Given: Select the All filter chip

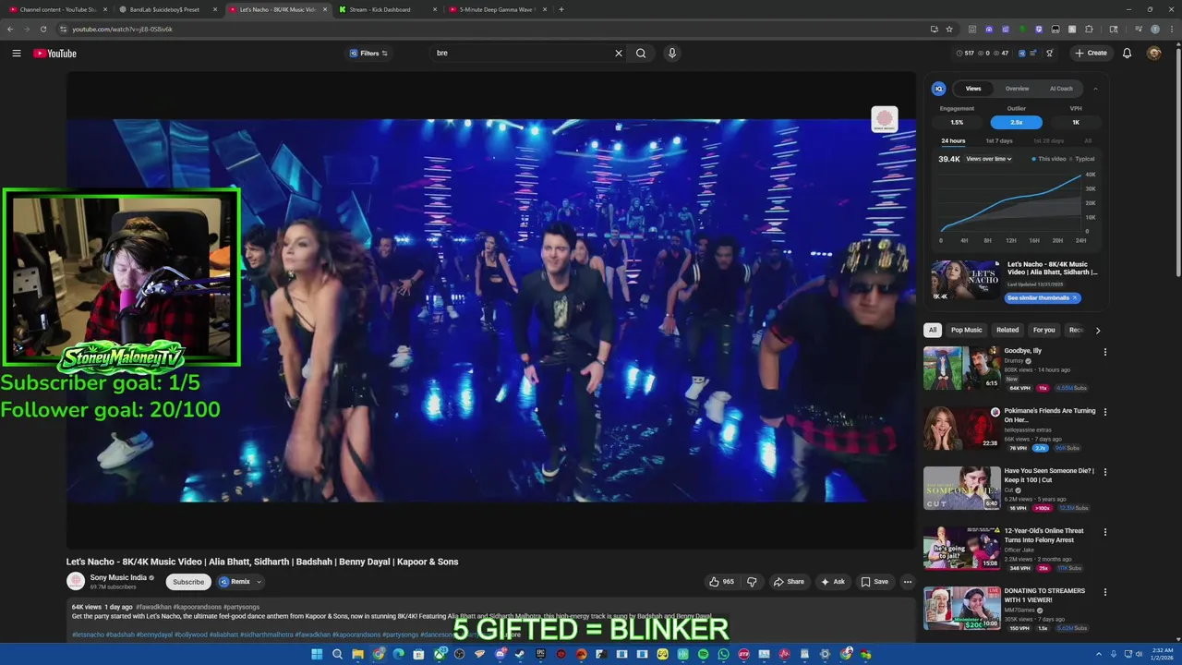Looking at the screenshot, I should point(933,330).
